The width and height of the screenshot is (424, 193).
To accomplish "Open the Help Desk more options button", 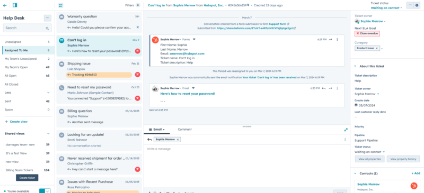I will [x=48, y=18].
